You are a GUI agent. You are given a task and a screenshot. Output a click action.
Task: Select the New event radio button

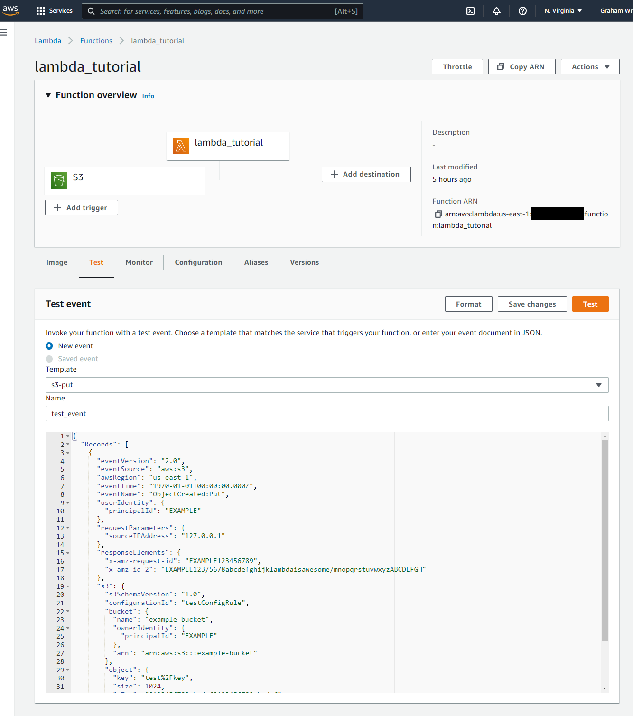click(x=49, y=346)
